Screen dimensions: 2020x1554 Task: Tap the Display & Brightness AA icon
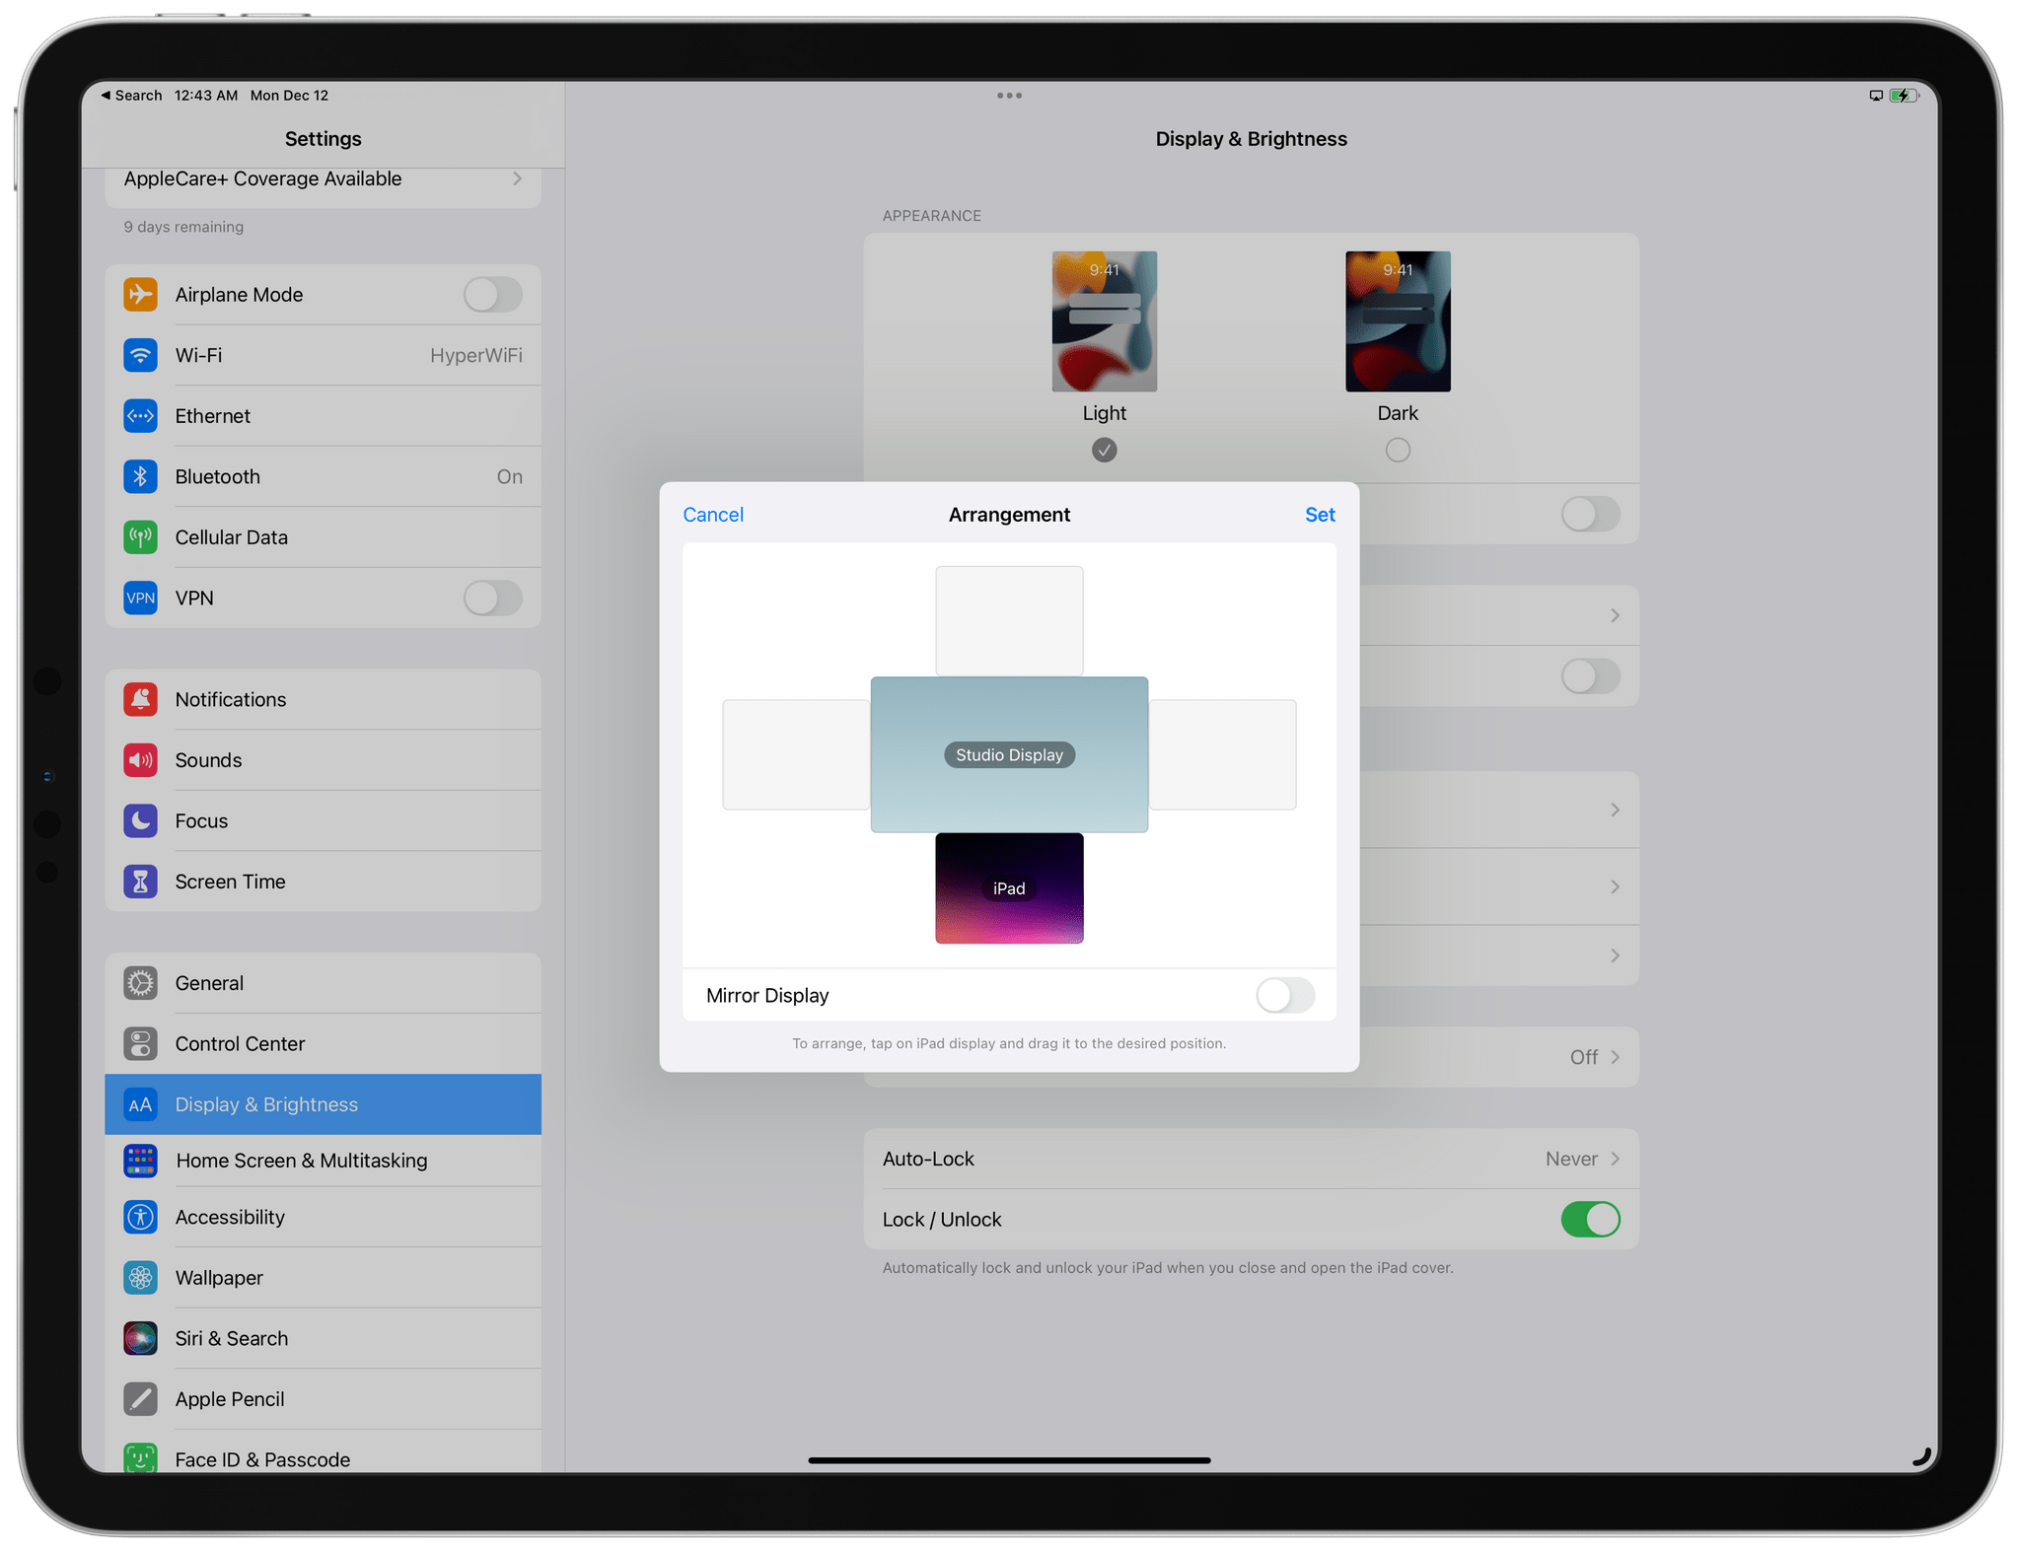(140, 1104)
